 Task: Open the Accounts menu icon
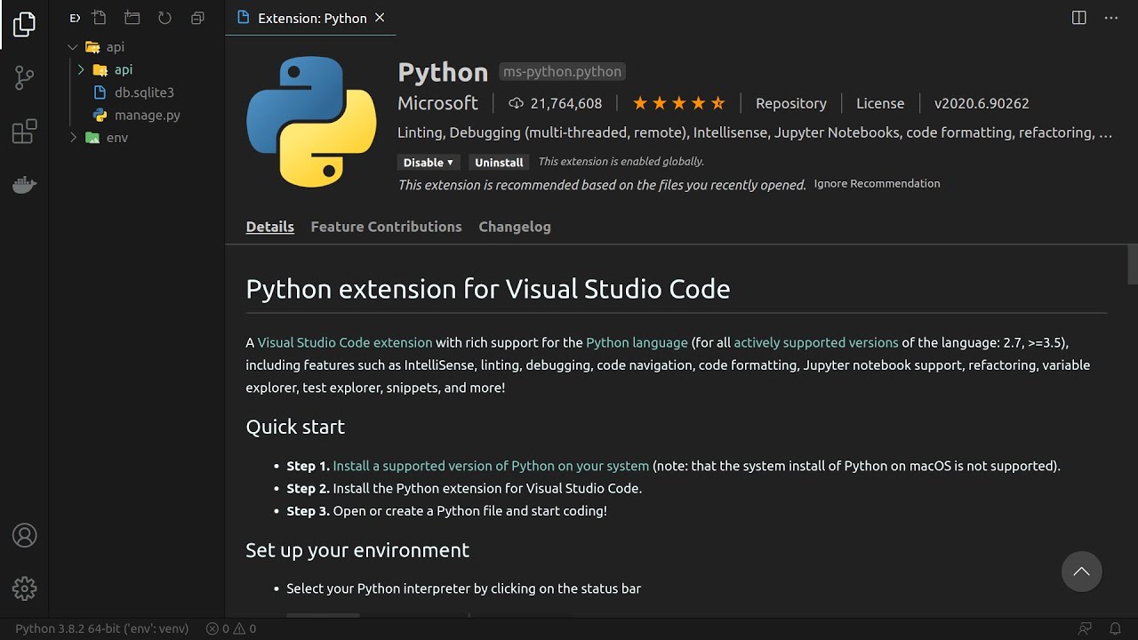coord(25,535)
